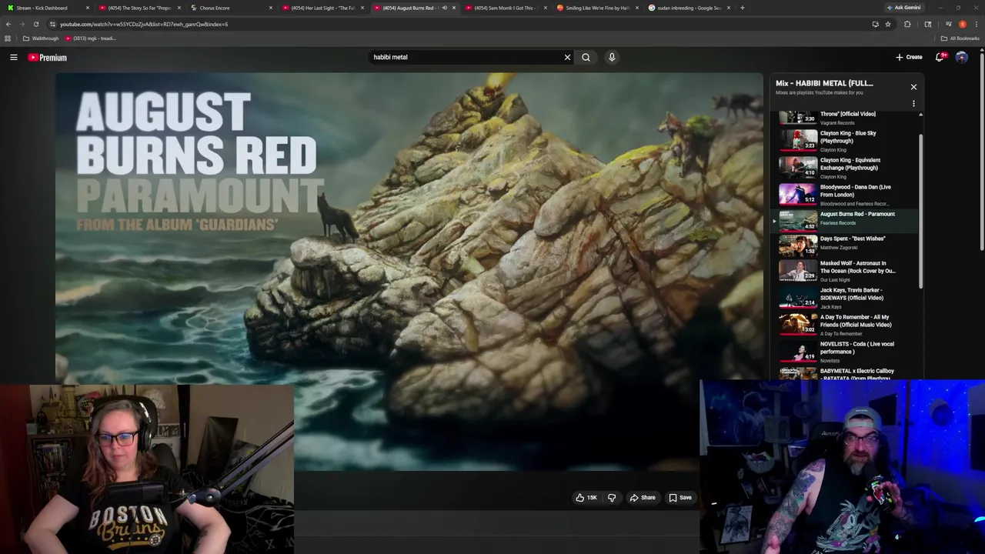Screen dimensions: 985x554
Task: Go back in browser history
Action: [x=8, y=24]
